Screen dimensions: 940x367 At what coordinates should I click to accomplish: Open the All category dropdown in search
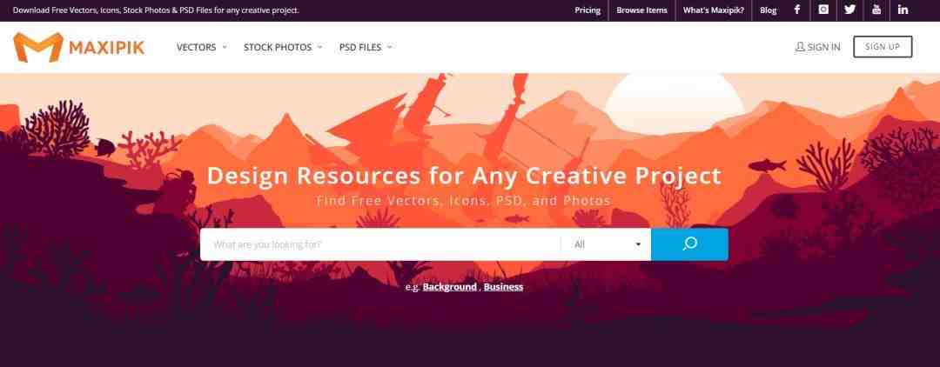click(x=606, y=244)
